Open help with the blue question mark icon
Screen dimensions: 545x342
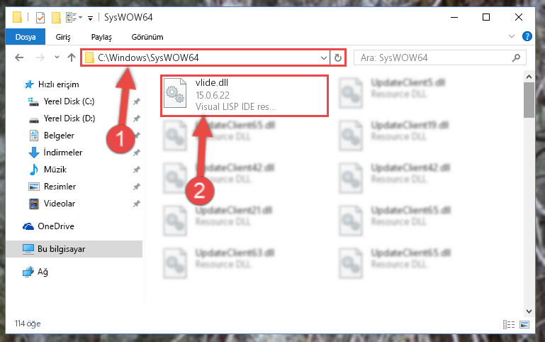(527, 36)
